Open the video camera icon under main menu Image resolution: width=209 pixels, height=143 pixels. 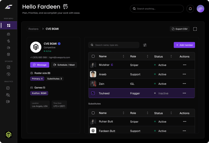(x=9, y=48)
